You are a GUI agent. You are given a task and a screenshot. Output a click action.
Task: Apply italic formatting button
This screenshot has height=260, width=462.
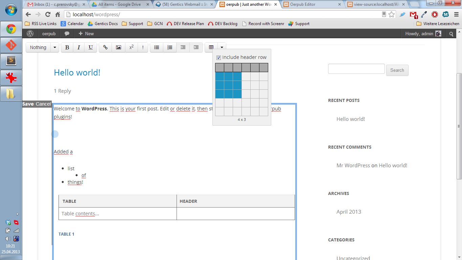(79, 47)
